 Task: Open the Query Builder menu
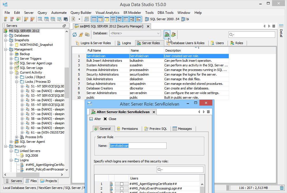(81, 13)
